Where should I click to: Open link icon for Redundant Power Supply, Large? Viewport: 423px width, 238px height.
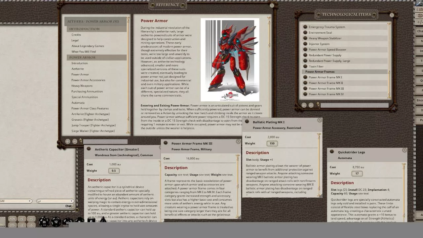click(305, 61)
